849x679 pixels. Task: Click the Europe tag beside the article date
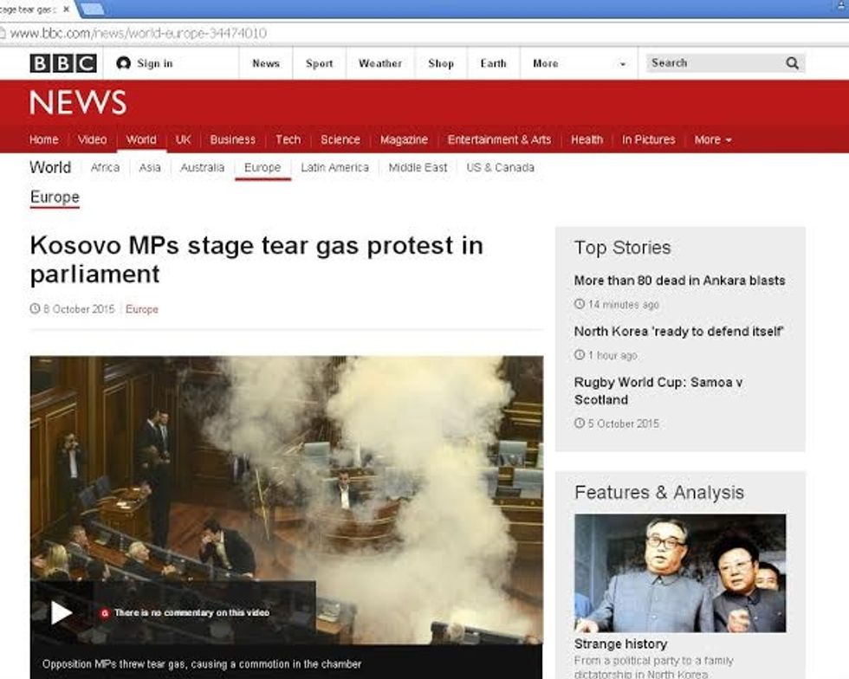click(x=142, y=309)
